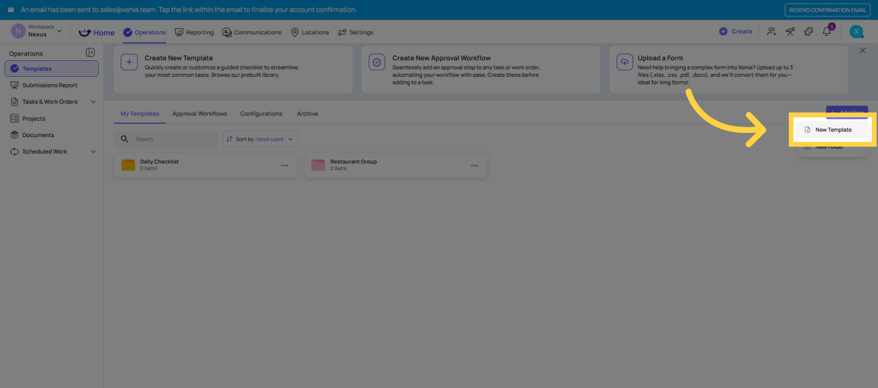Open Projects in the sidebar
The width and height of the screenshot is (878, 388).
pos(34,118)
